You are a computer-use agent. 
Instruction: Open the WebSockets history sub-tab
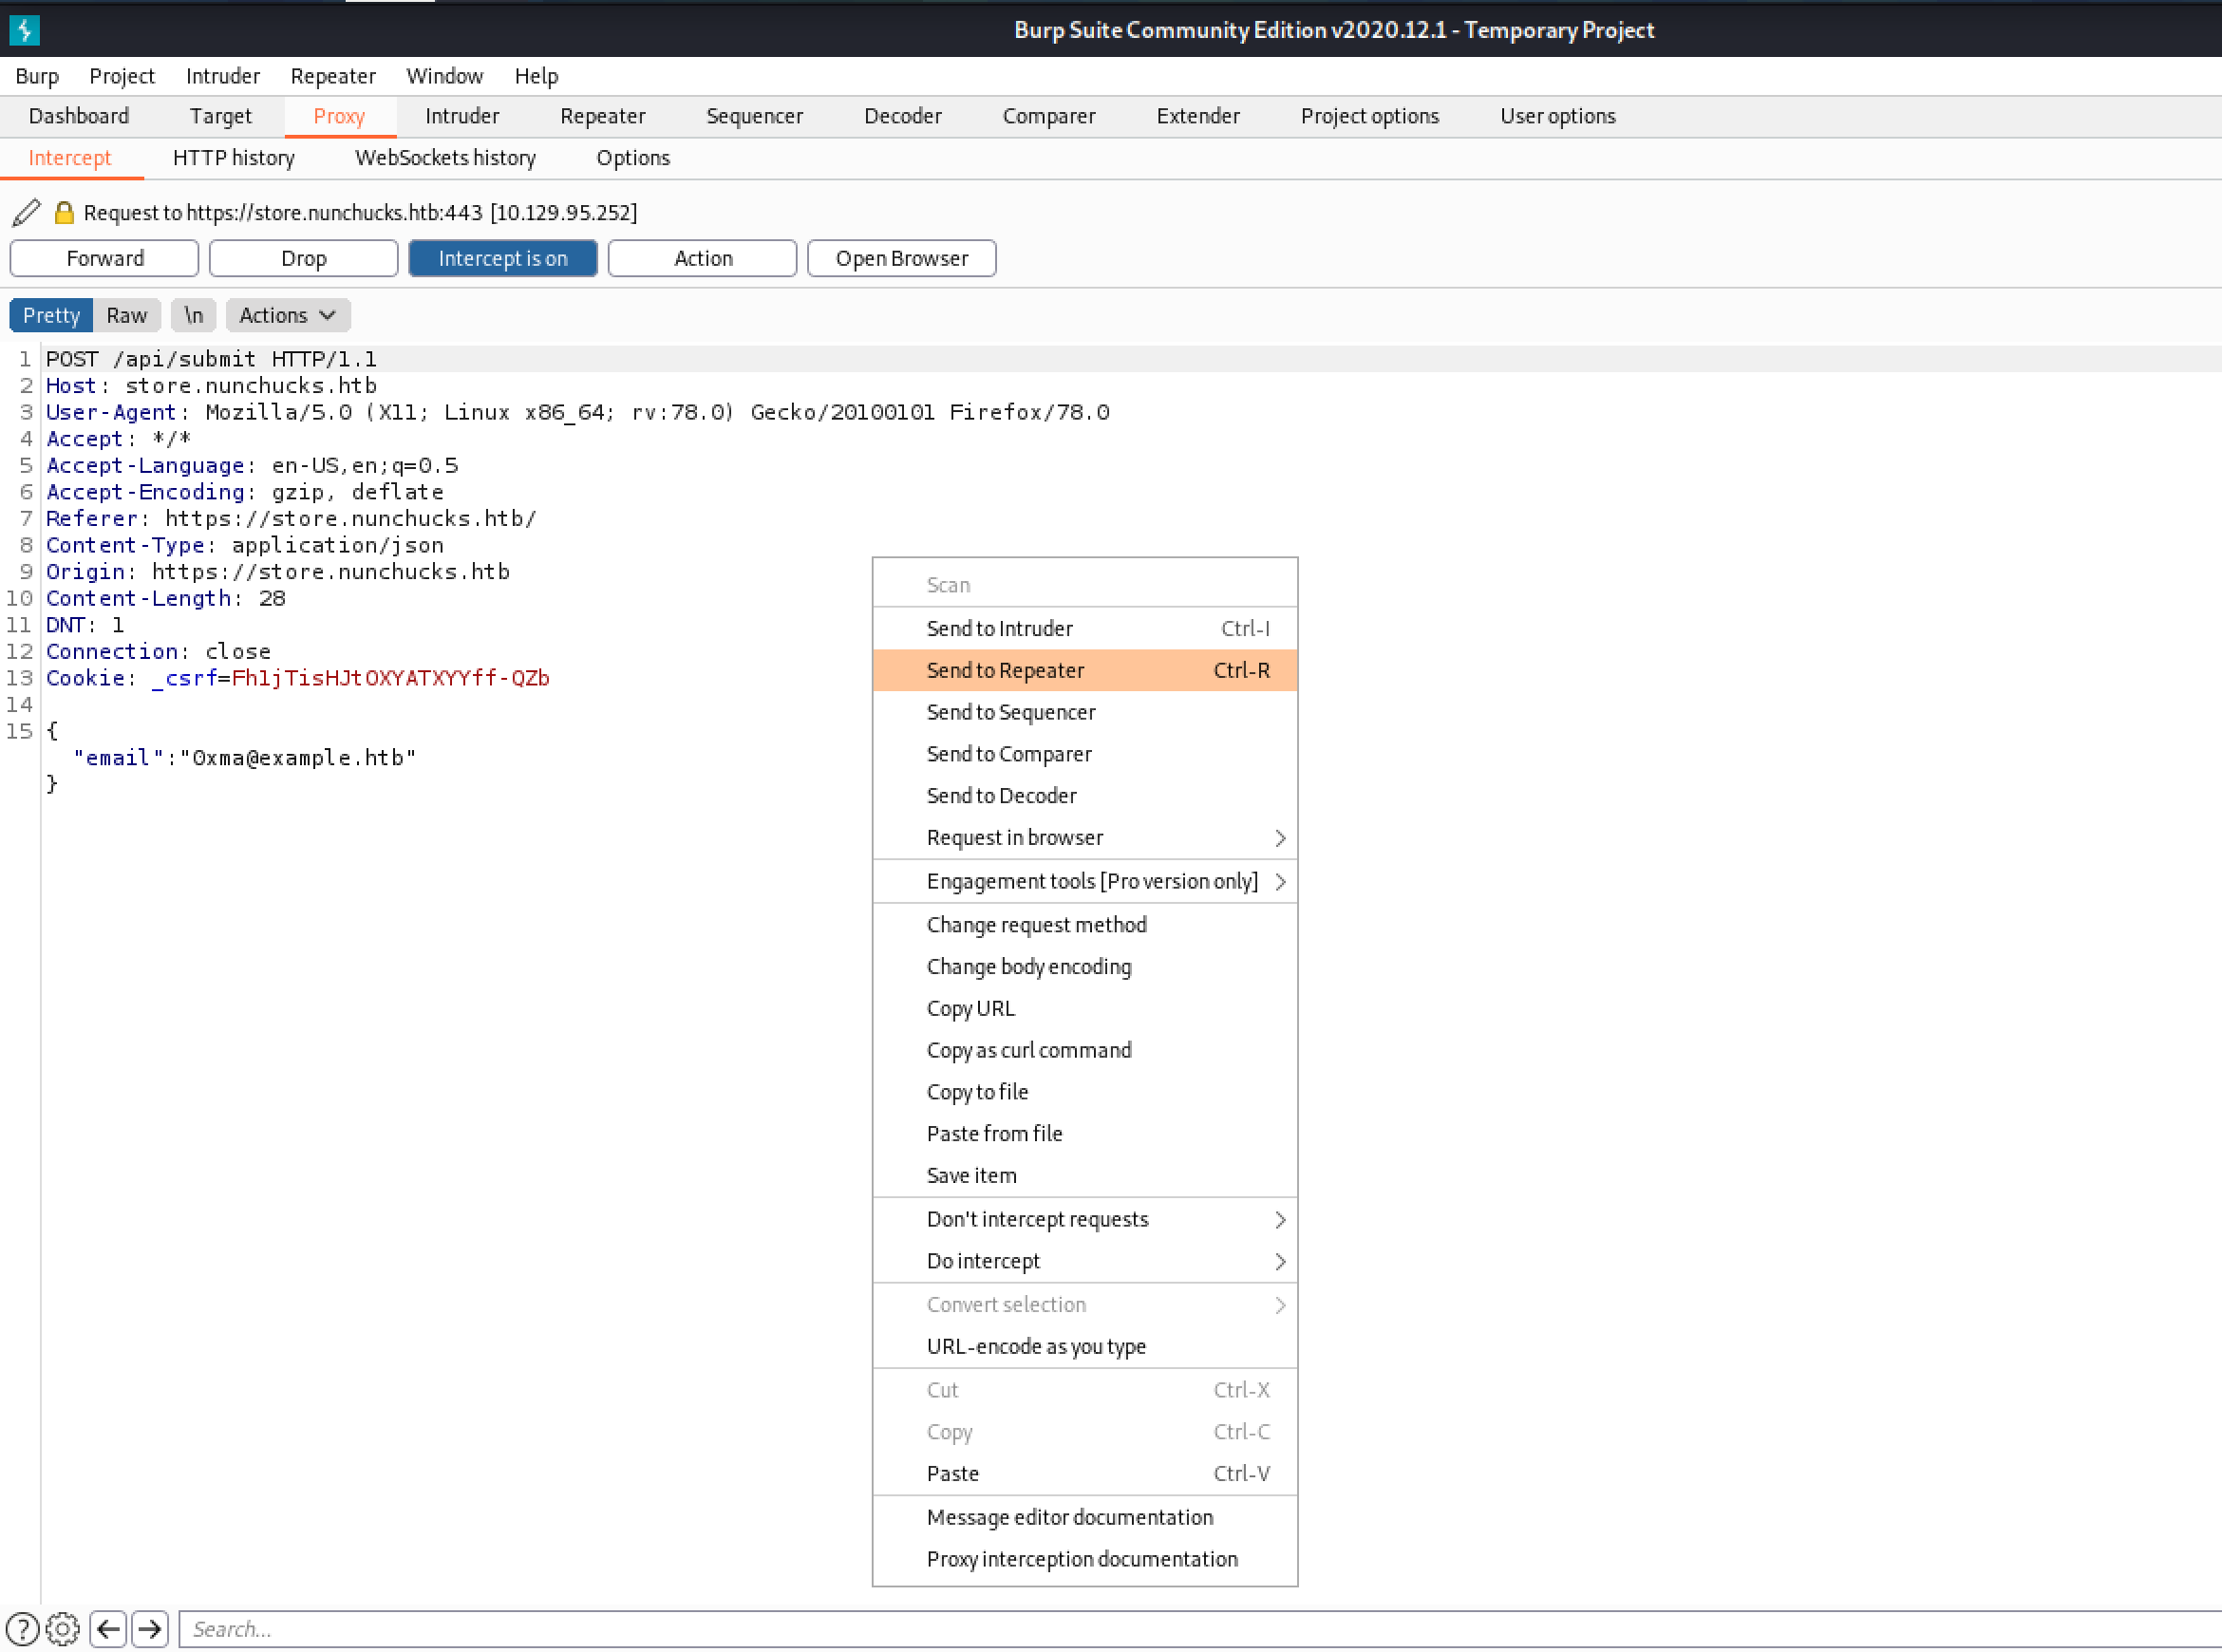click(x=446, y=158)
